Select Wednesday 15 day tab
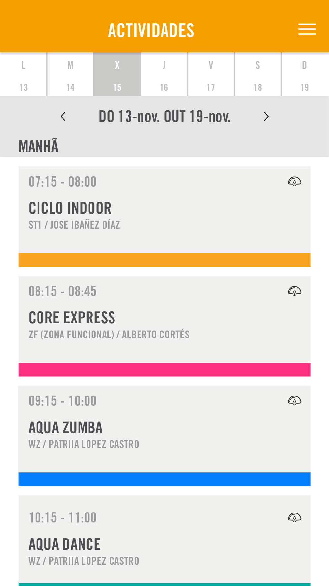Viewport: 329px width, 586px height. (x=117, y=74)
